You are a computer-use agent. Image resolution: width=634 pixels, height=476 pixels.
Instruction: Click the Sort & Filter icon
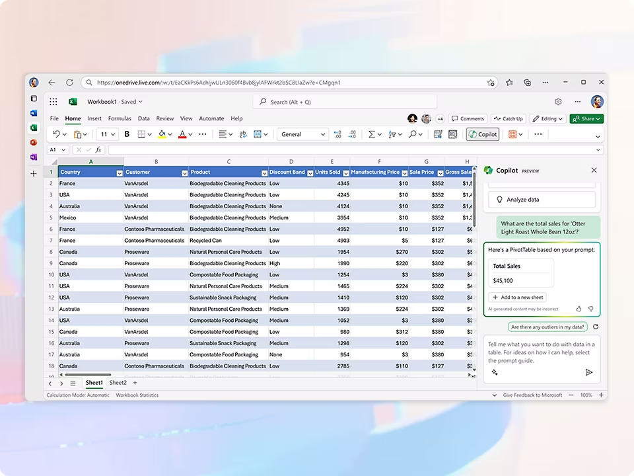392,134
